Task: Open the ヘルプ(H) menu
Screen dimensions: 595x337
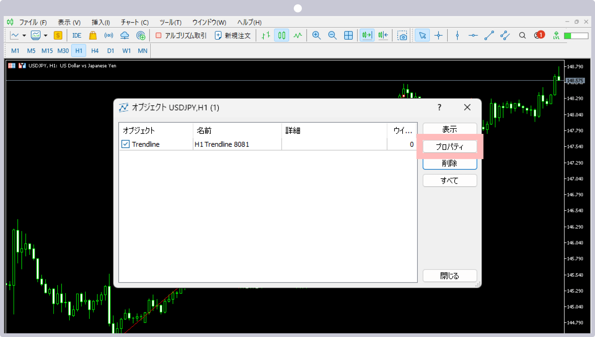Action: [249, 22]
